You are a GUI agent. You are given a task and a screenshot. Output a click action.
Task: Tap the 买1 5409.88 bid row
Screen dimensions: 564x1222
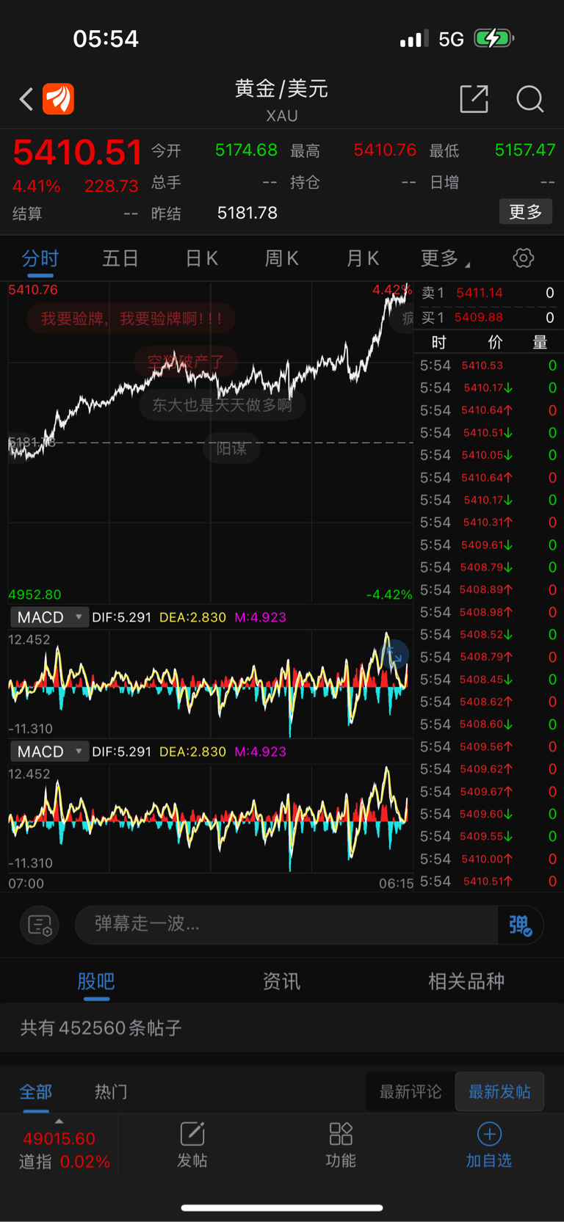click(488, 318)
